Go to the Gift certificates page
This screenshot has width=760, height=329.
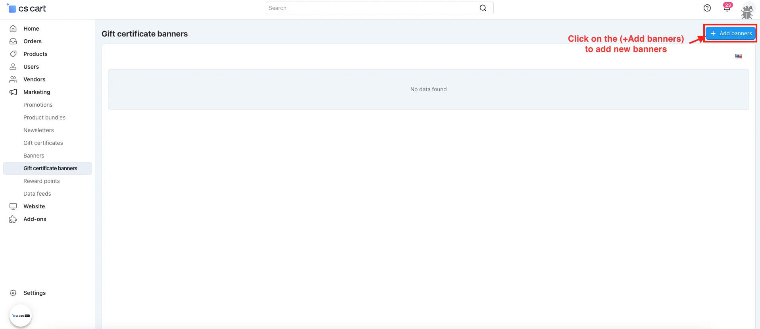click(x=43, y=143)
